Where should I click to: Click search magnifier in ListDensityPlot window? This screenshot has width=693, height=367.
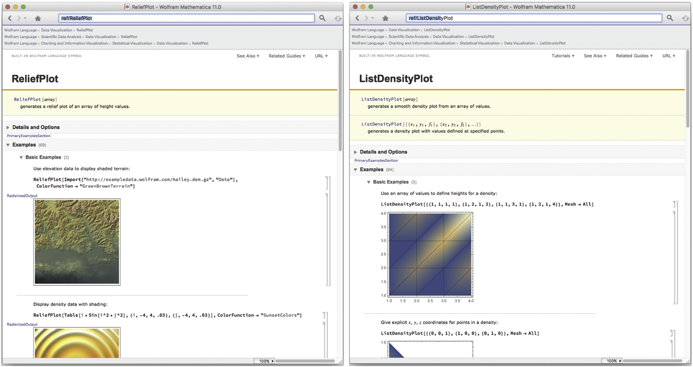[x=670, y=18]
